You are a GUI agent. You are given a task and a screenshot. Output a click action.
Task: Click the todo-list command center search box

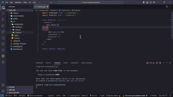90,2
